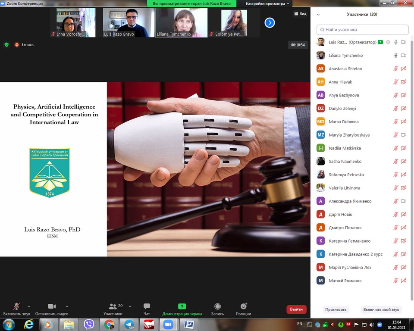Expand audio options arrow beside microphone
Image resolution: width=414 pixels, height=331 pixels.
pyautogui.click(x=29, y=306)
